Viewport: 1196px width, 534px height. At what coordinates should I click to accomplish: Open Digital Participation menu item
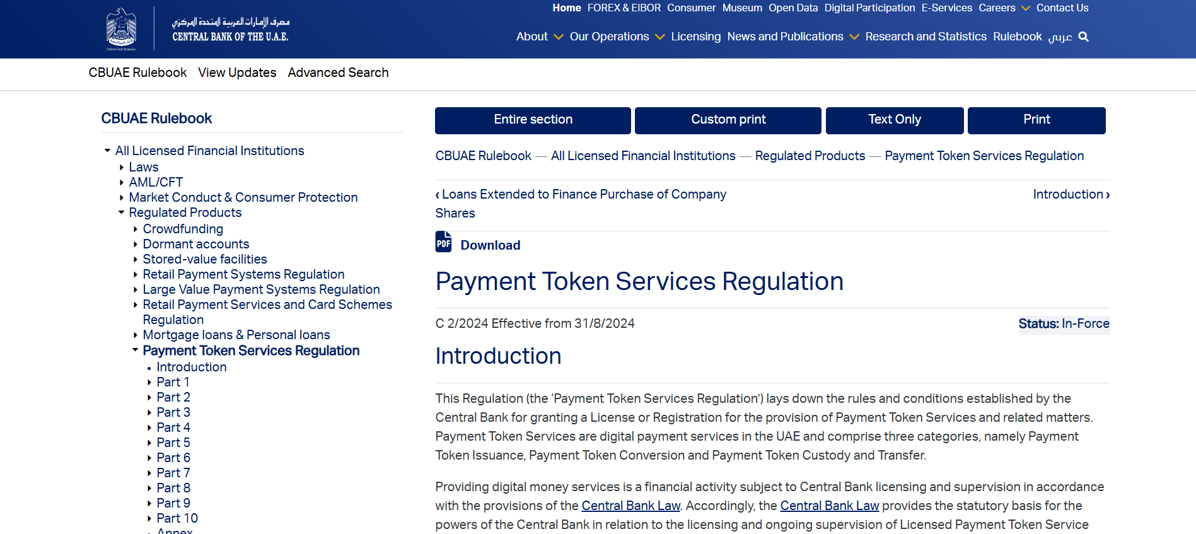869,8
